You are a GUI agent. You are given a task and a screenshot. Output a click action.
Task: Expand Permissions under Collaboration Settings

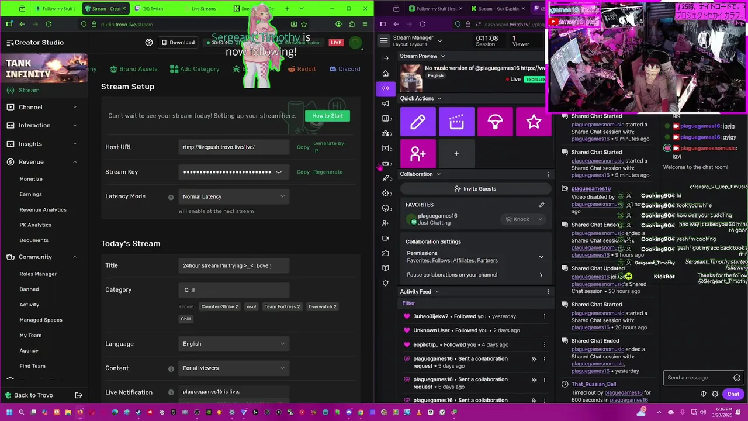click(541, 257)
